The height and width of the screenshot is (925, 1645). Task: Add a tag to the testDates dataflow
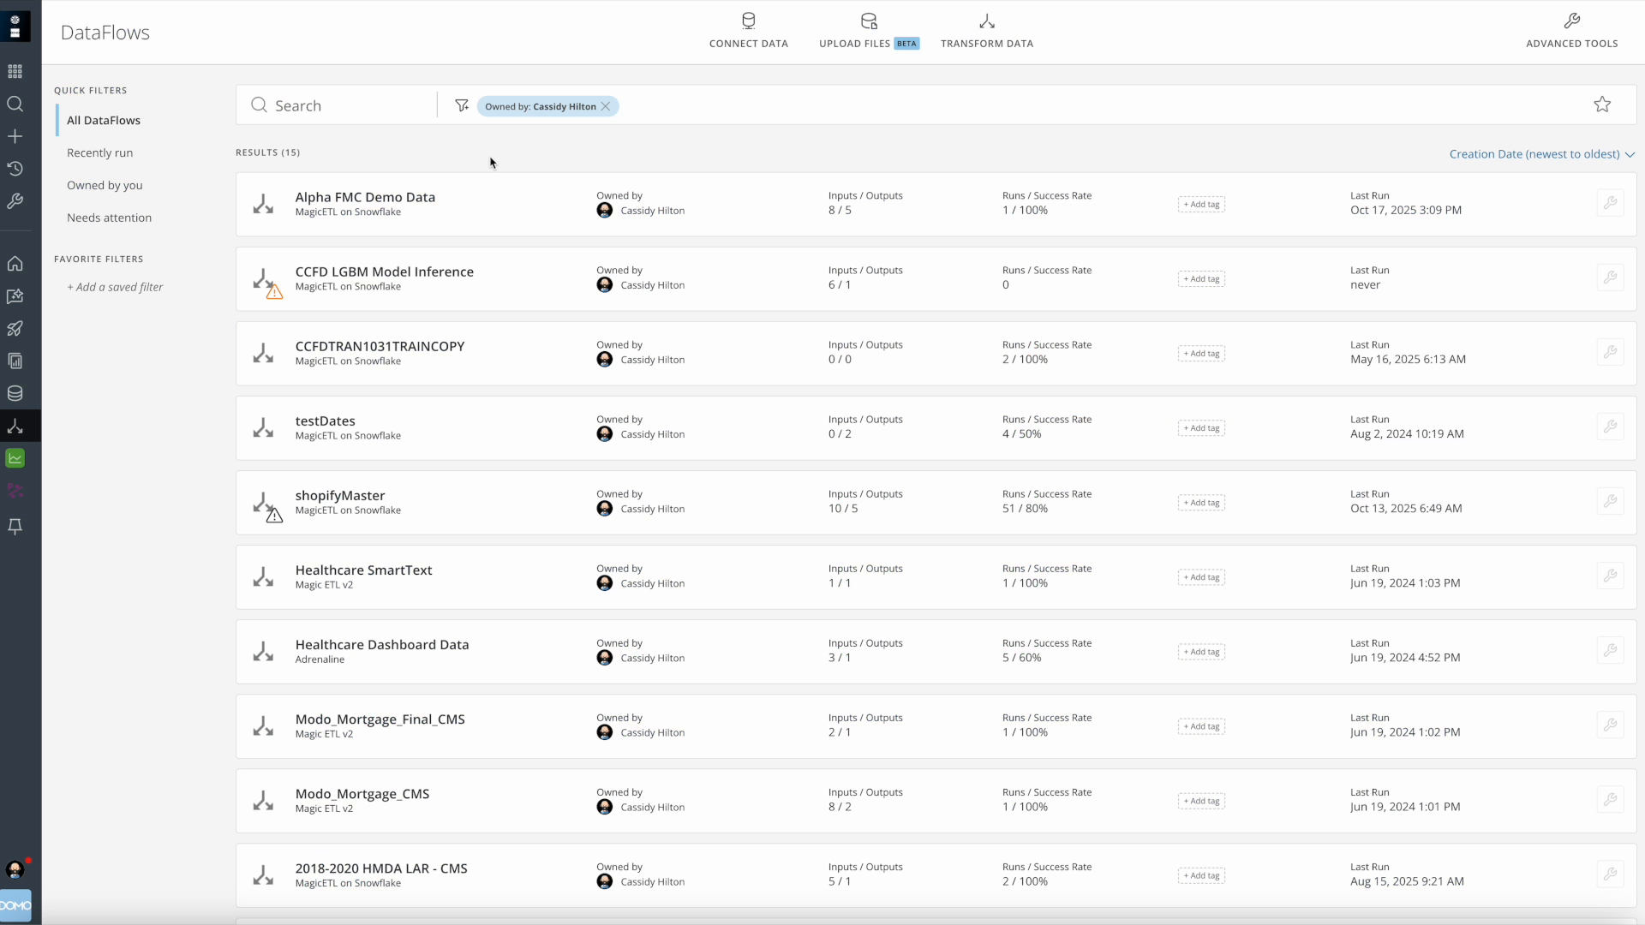1200,427
